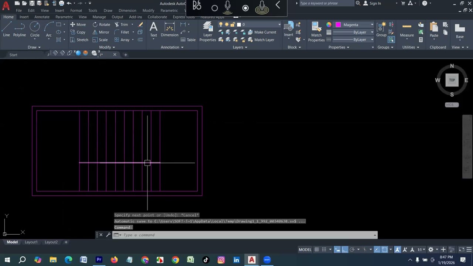Select the Polyline tool

20,30
